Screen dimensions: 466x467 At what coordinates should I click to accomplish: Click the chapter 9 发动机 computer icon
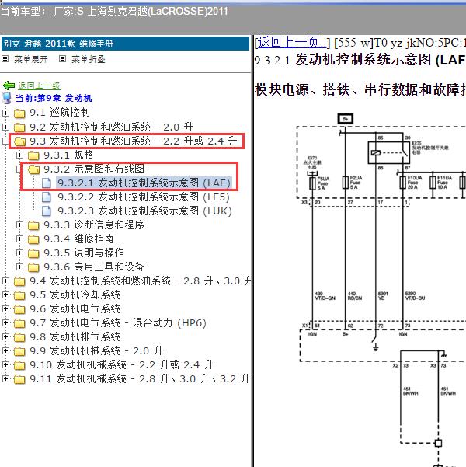[x=7, y=98]
